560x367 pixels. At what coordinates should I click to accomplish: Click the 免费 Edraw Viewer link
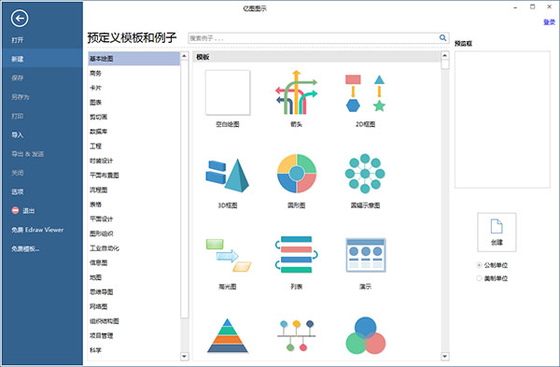[x=37, y=230]
